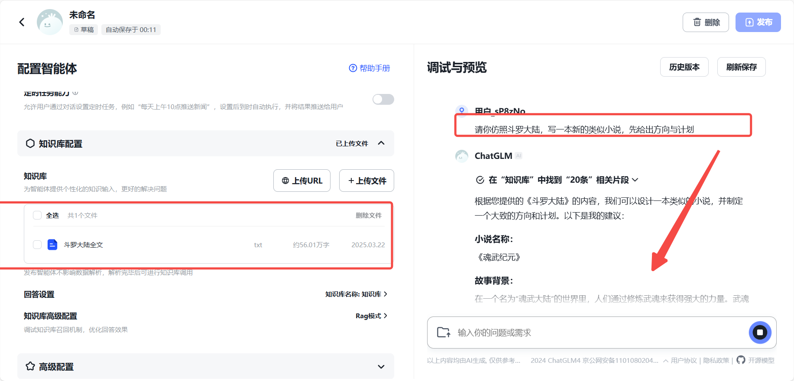
Task: Toggle the 定时任务能力 switch
Action: click(383, 100)
